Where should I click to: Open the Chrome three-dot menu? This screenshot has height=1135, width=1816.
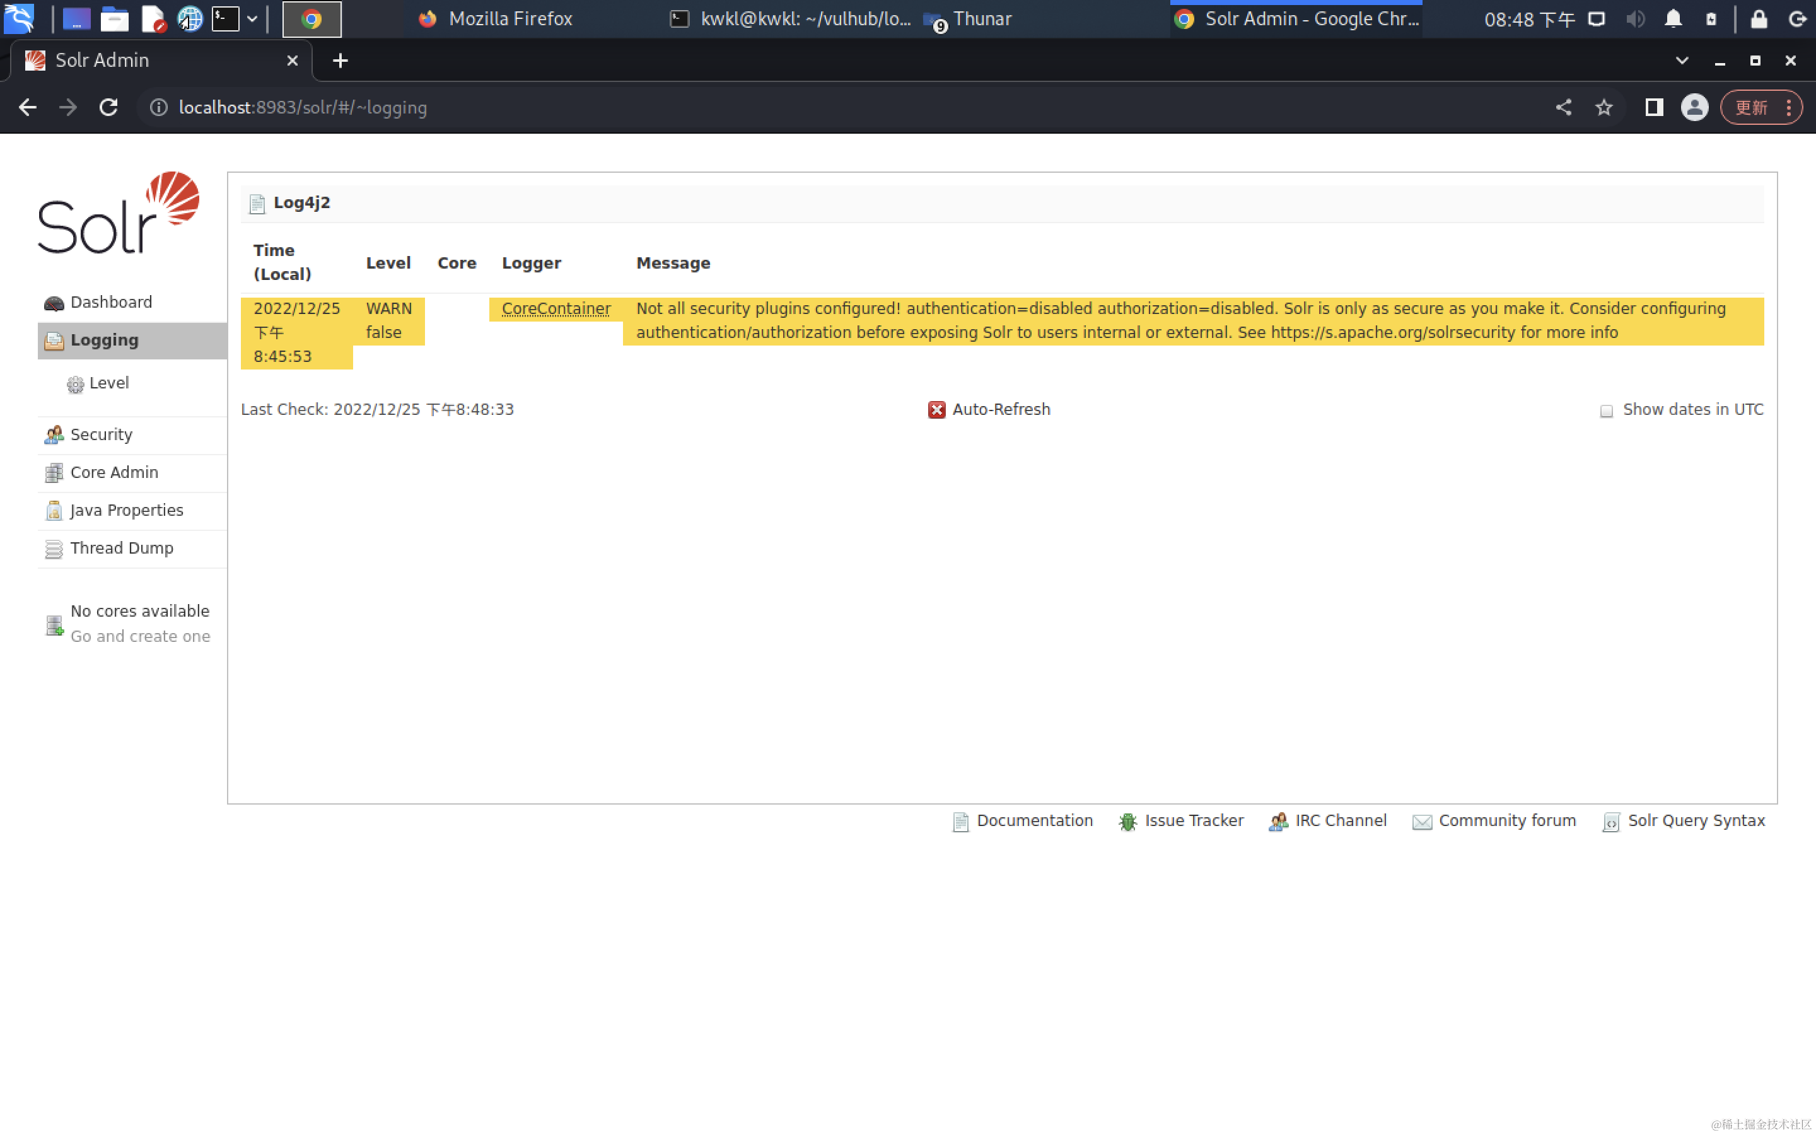[1790, 107]
